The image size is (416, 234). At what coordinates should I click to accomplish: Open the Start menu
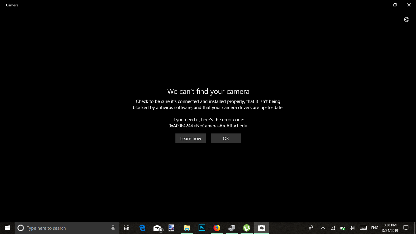[7, 228]
